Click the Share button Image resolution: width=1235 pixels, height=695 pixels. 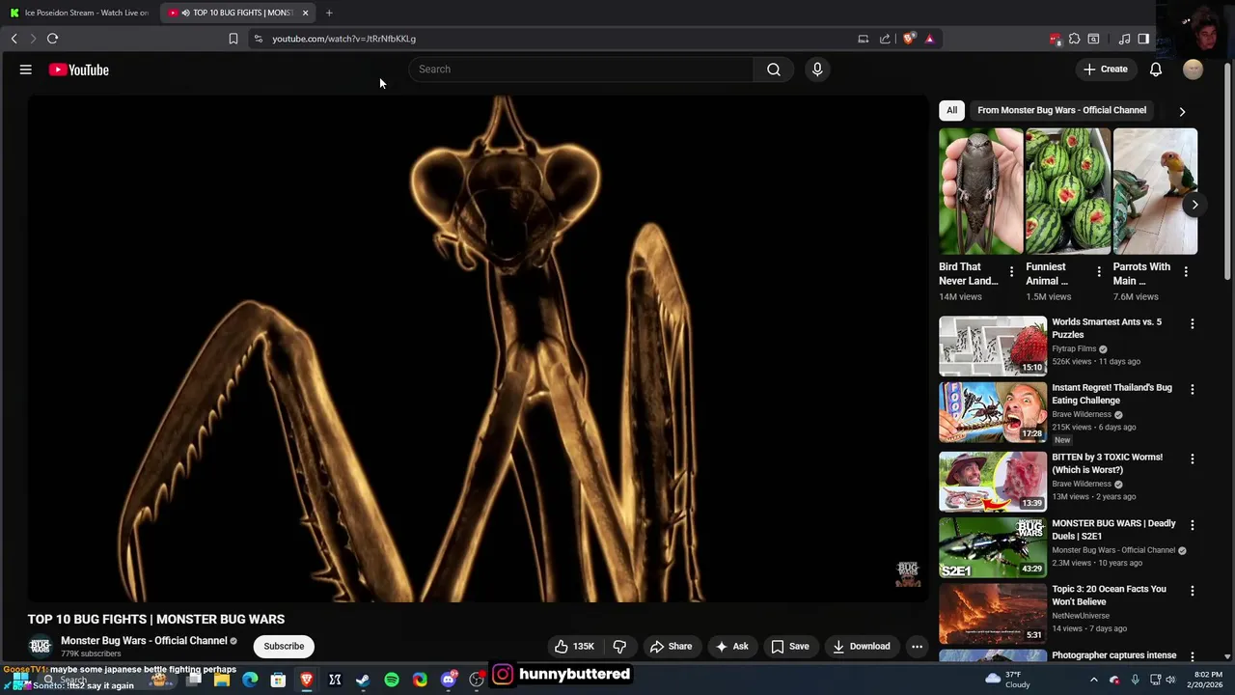tap(671, 646)
